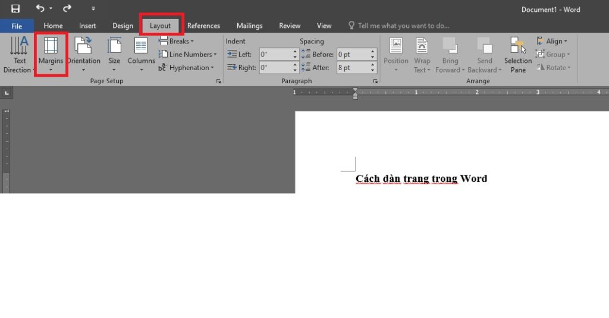The image size is (609, 318).
Task: Click the Save icon in title bar
Action: 15,9
